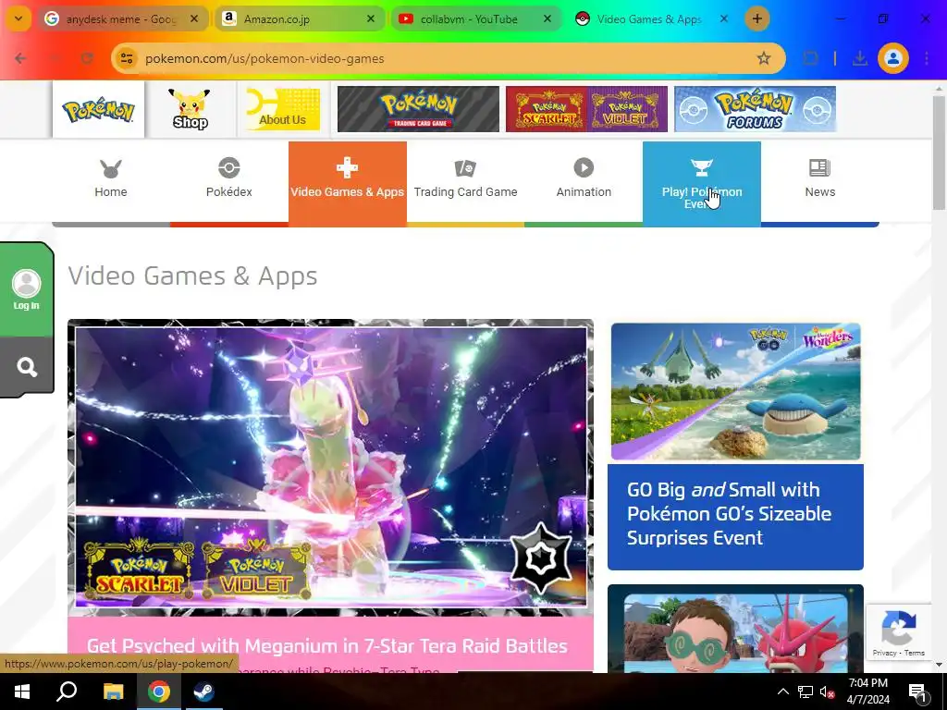Open the Chrome profile avatar
Screen dimensions: 947x710
893,58
